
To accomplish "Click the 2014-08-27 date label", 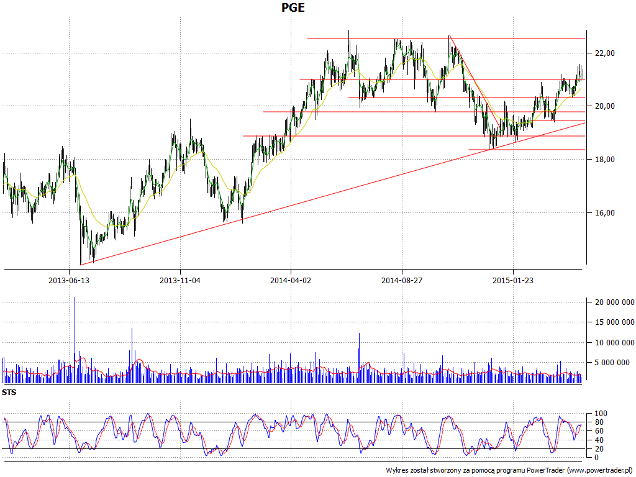I will coord(402,280).
